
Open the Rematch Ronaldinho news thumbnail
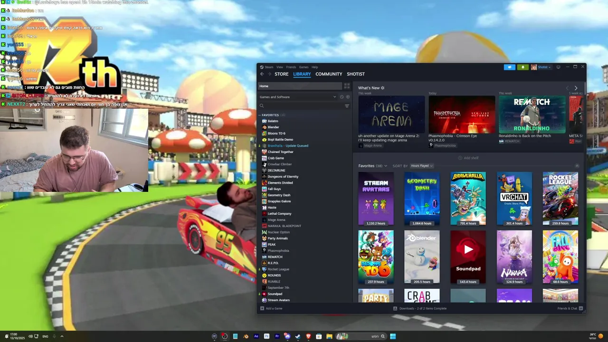(x=532, y=114)
